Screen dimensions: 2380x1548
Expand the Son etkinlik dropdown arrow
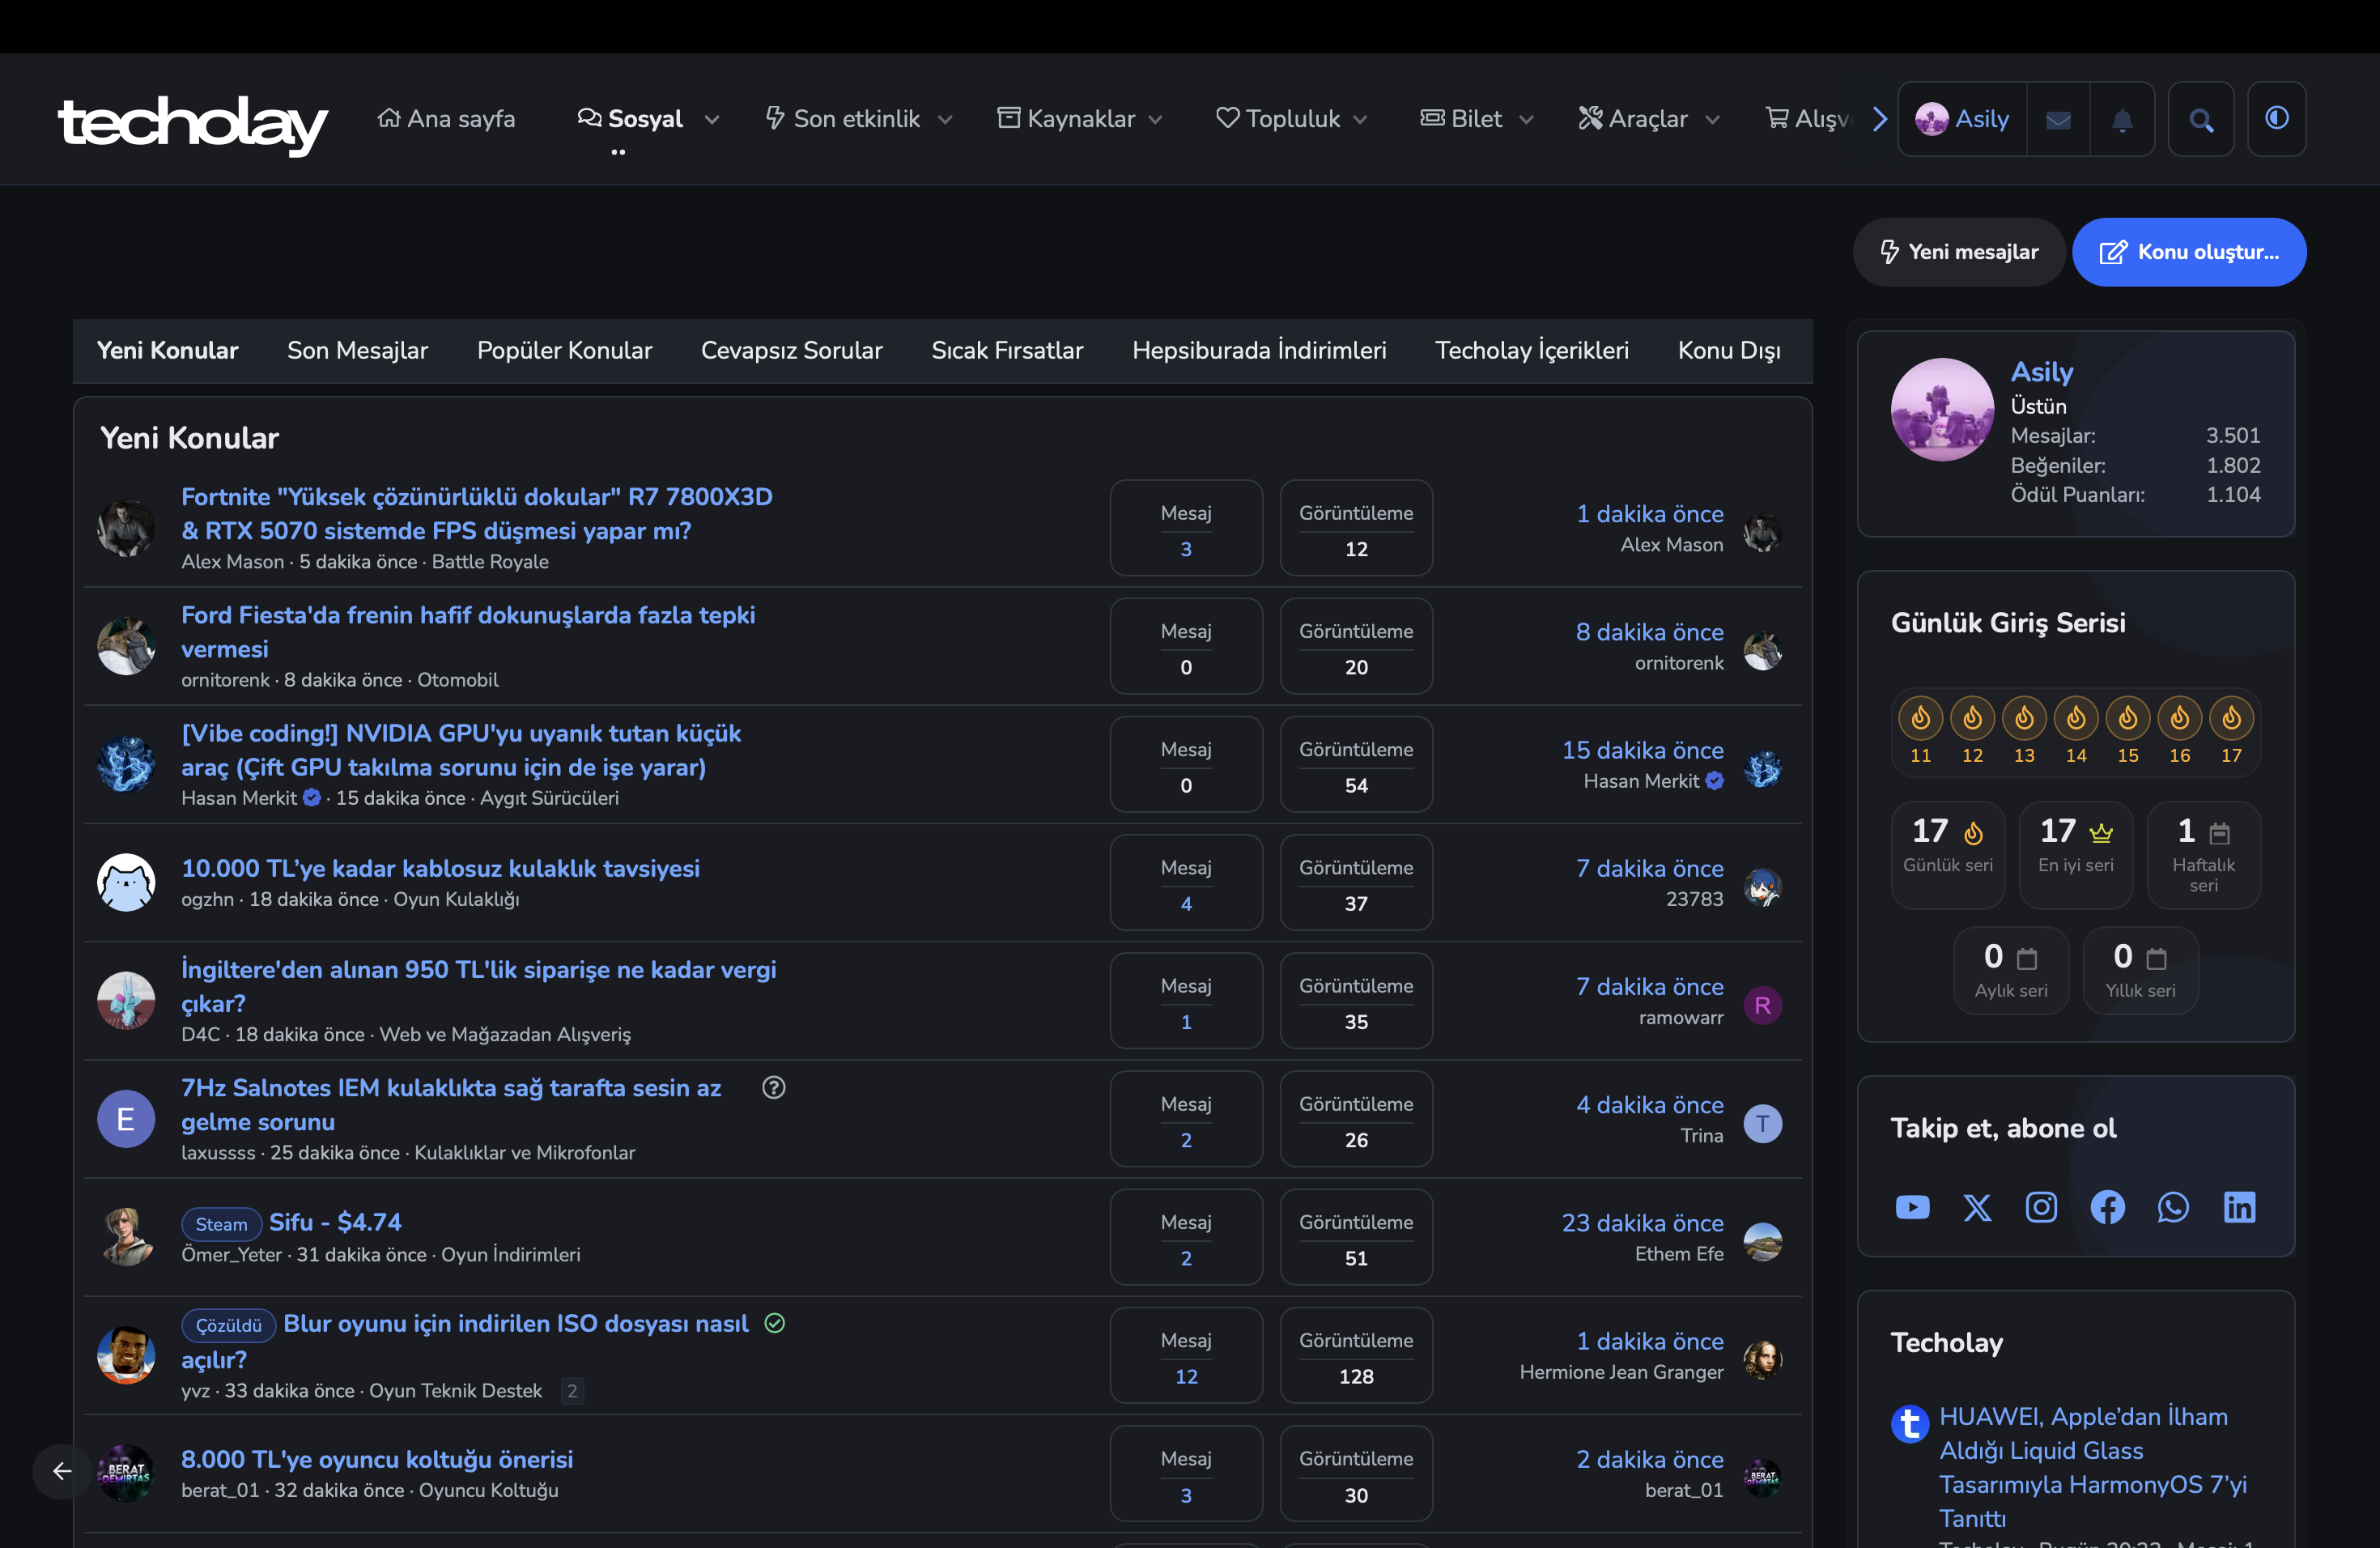pos(945,120)
